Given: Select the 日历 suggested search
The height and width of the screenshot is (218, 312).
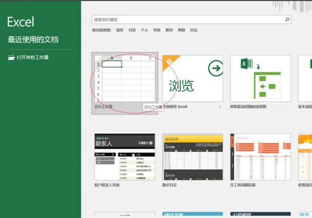Looking at the screenshot, I should [132, 30].
